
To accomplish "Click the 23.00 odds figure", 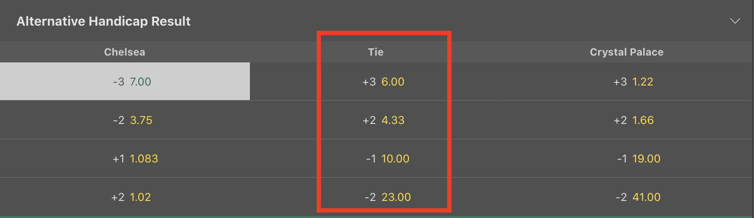I will tap(396, 197).
